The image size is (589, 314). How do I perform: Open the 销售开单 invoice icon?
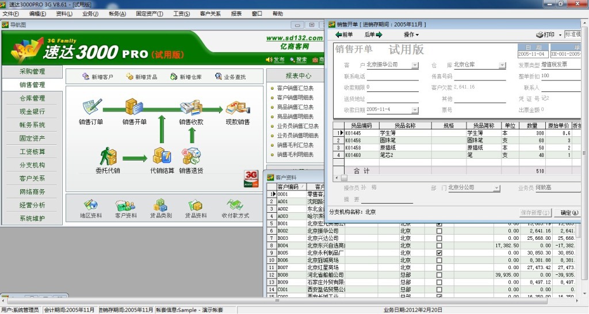(134, 107)
